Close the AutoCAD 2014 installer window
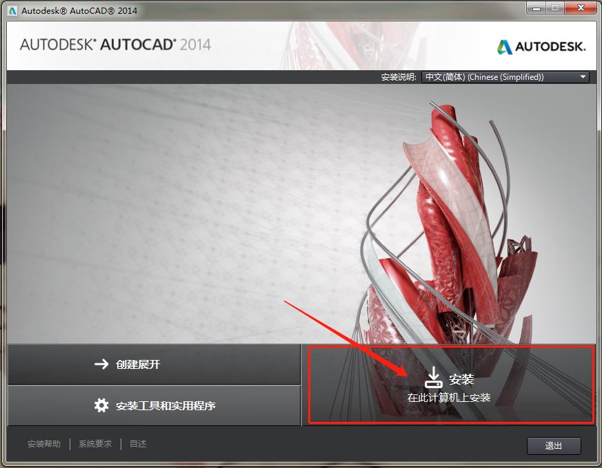 coord(581,8)
